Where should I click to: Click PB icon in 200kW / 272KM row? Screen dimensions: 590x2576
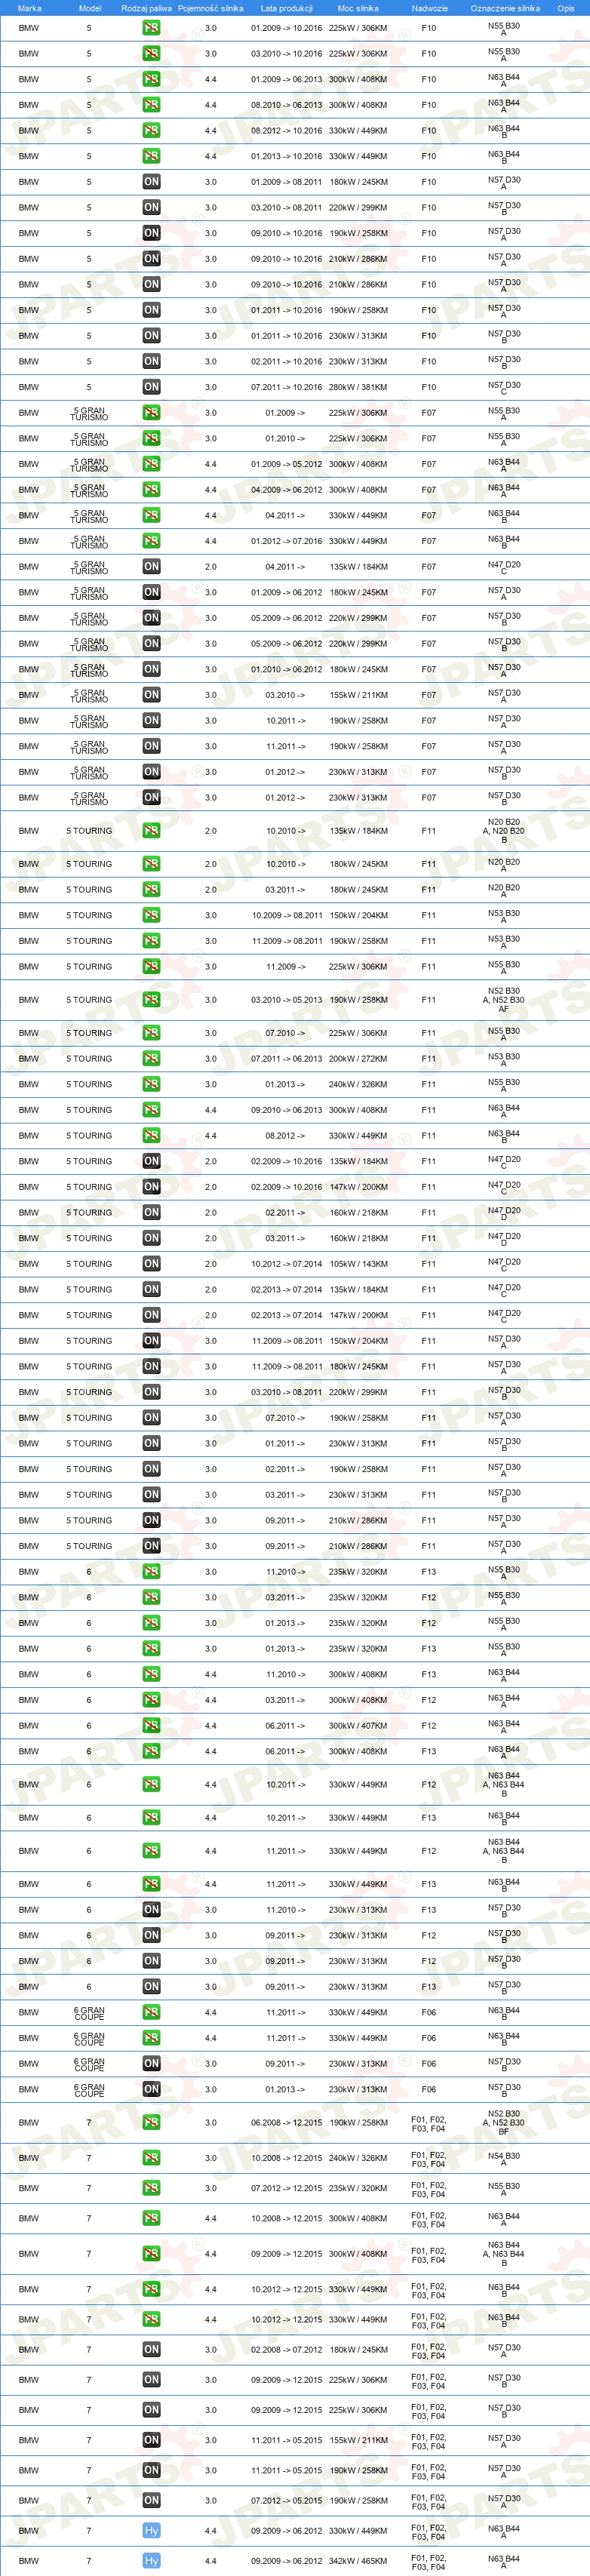coord(151,1059)
